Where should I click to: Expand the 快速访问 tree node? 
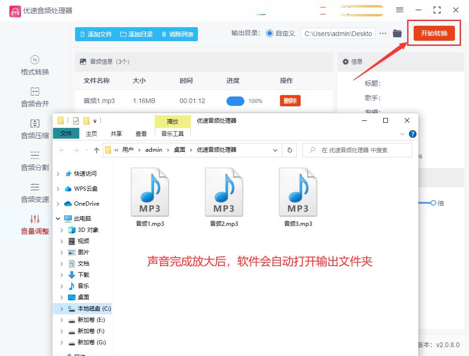pos(58,174)
